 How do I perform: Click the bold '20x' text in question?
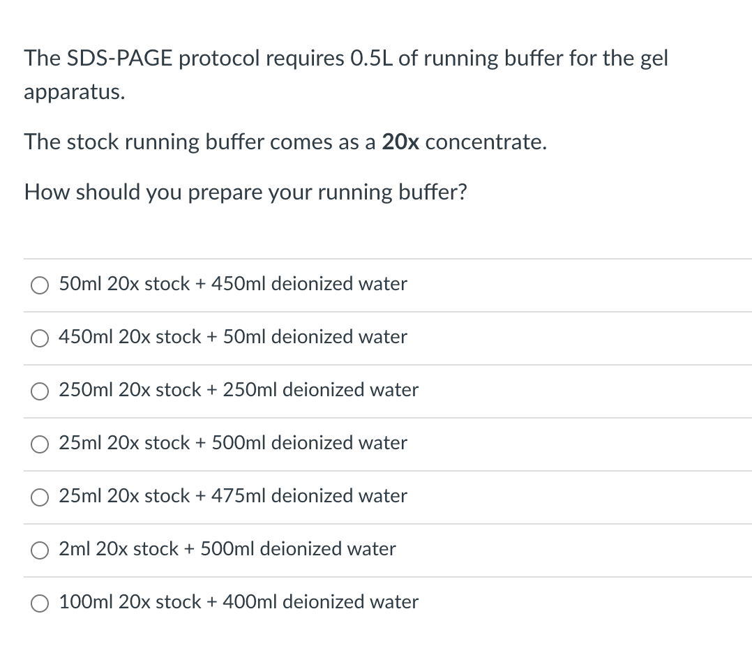[400, 142]
